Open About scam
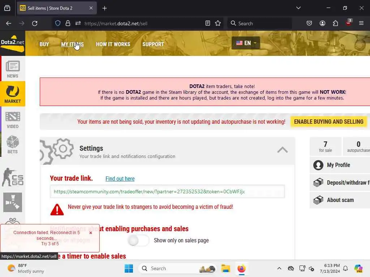Viewport: 370px width, 277px height. pyautogui.click(x=340, y=200)
